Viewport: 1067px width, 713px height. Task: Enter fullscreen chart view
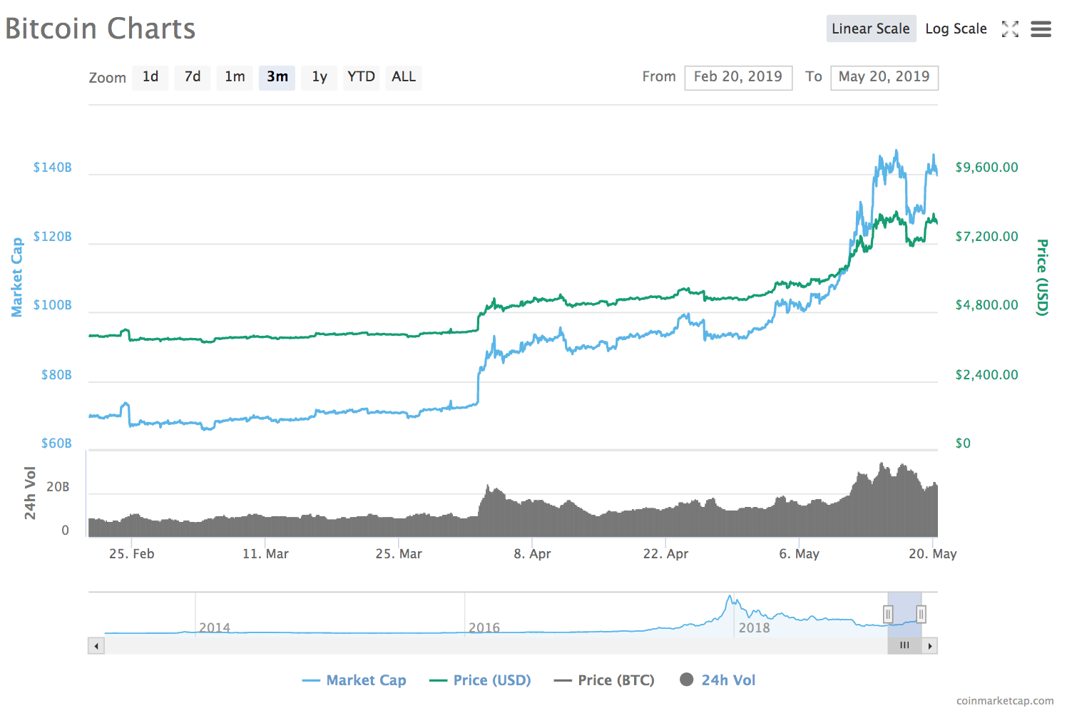[1010, 29]
